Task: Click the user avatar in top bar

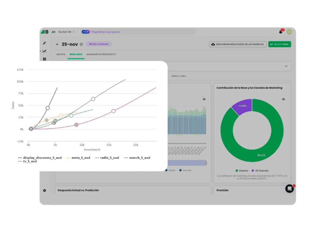Action: (x=289, y=32)
